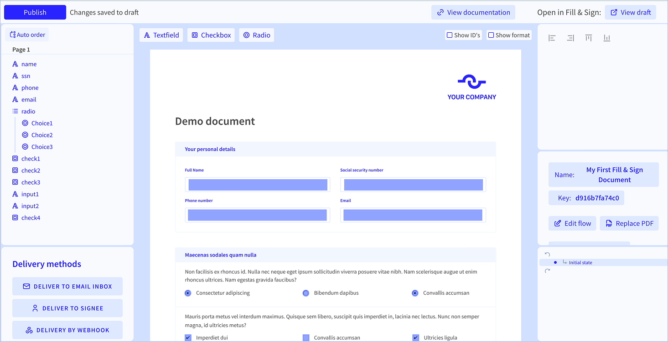The image size is (668, 342).
Task: Click the redo arrow icon
Action: tap(548, 271)
